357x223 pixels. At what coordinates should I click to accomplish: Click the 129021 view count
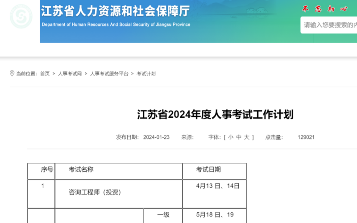(x=306, y=137)
